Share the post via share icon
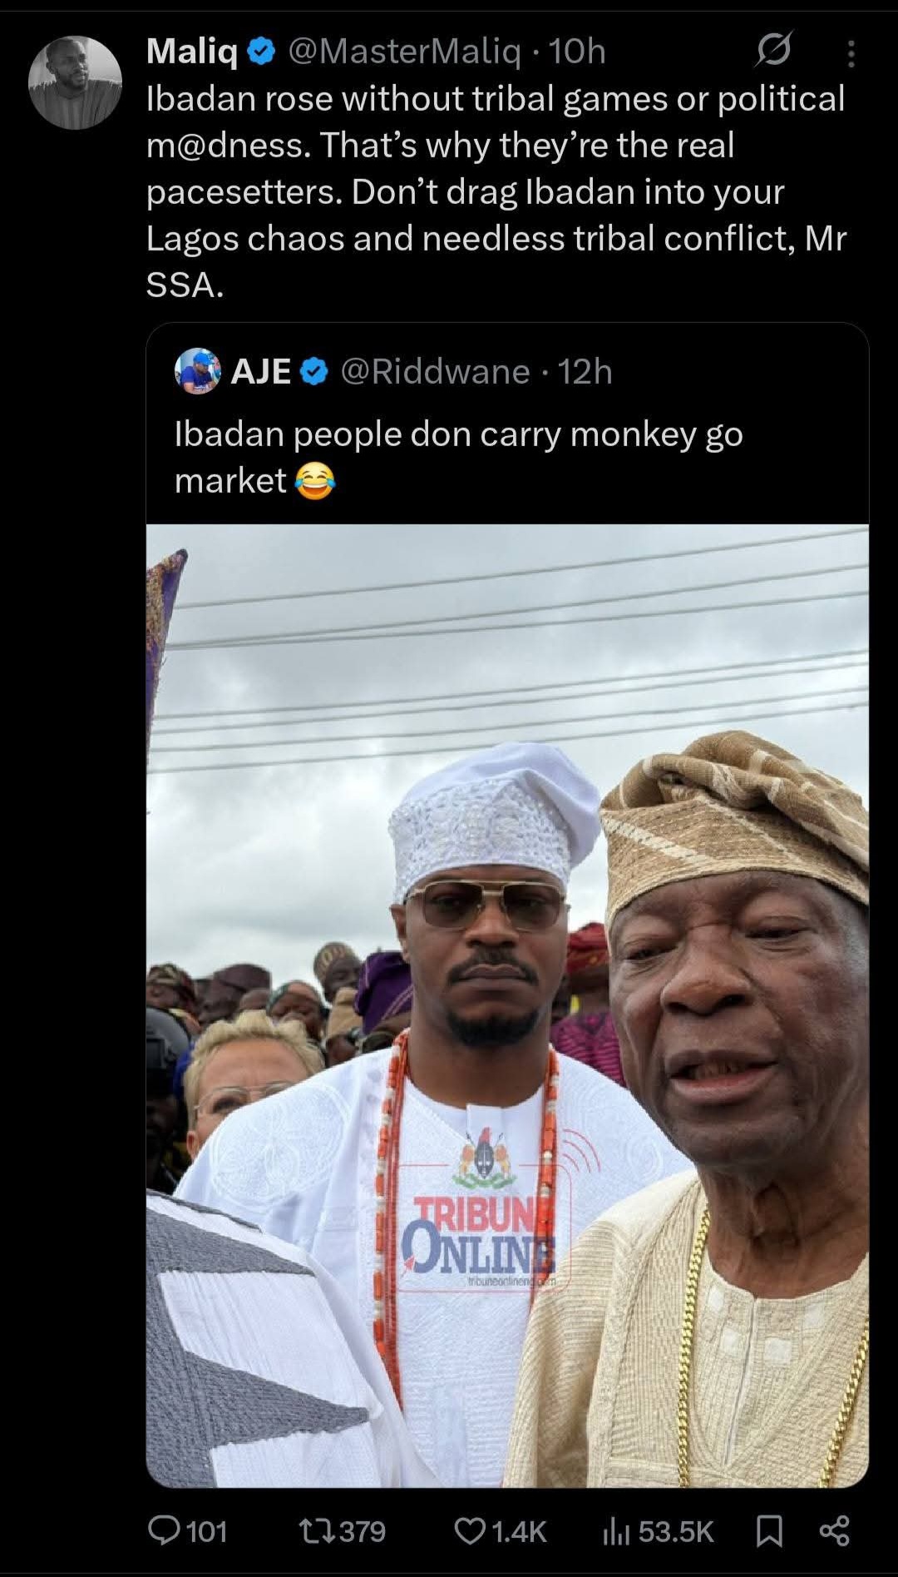This screenshot has height=1577, width=898. pos(834,1530)
